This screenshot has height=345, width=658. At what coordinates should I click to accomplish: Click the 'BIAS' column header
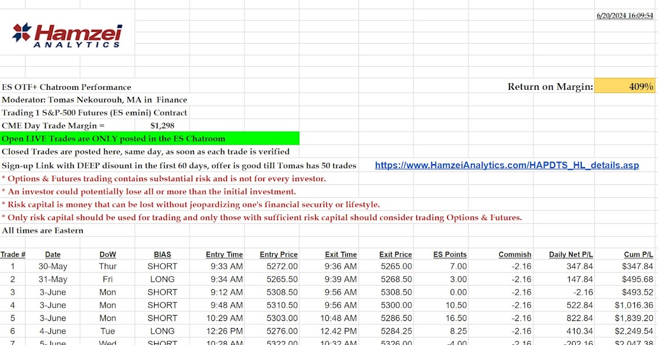click(162, 255)
